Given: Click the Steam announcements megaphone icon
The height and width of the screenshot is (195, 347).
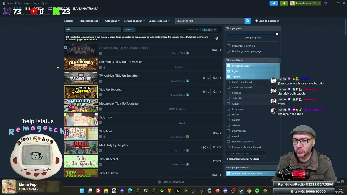Looking at the screenshot, I should 274,3.
